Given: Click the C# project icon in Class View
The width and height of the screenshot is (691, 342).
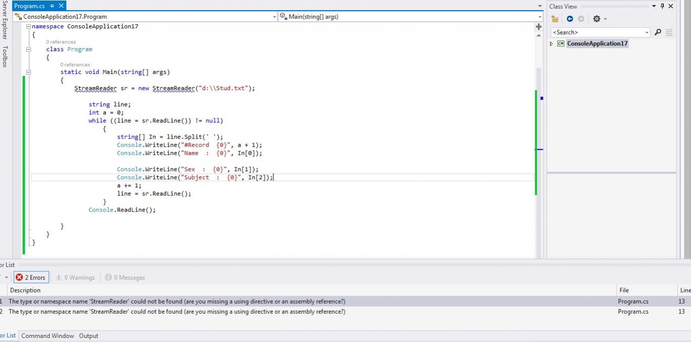Looking at the screenshot, I should [560, 44].
